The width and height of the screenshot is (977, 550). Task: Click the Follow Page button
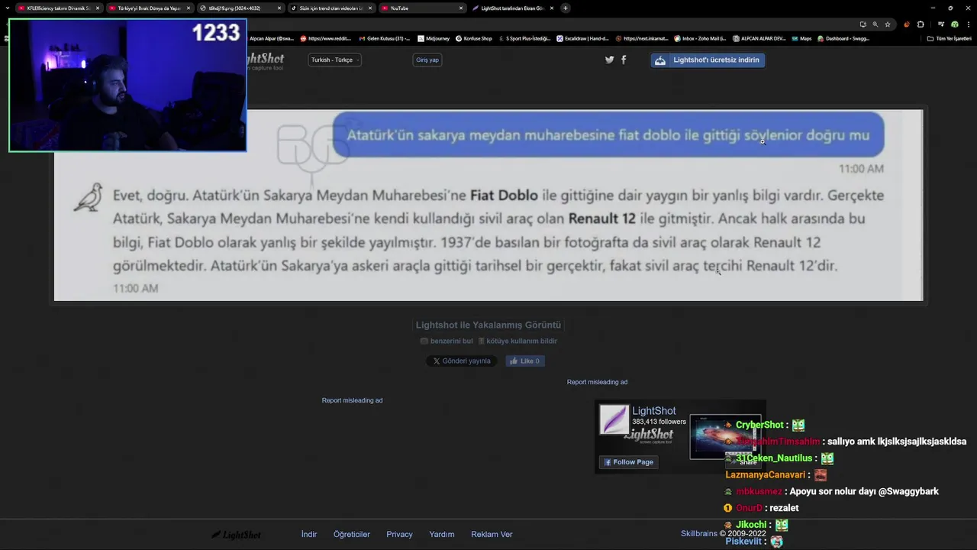[x=628, y=462]
